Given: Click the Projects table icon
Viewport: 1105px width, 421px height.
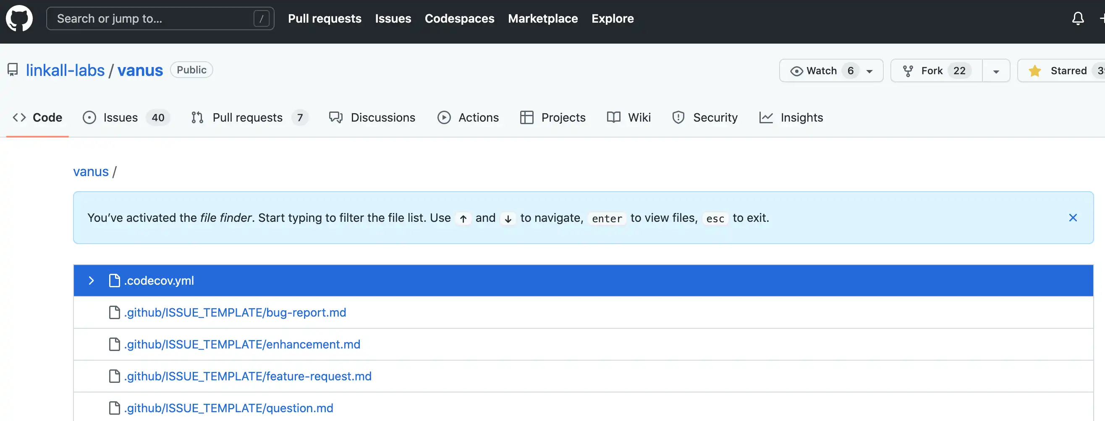Looking at the screenshot, I should click(526, 117).
